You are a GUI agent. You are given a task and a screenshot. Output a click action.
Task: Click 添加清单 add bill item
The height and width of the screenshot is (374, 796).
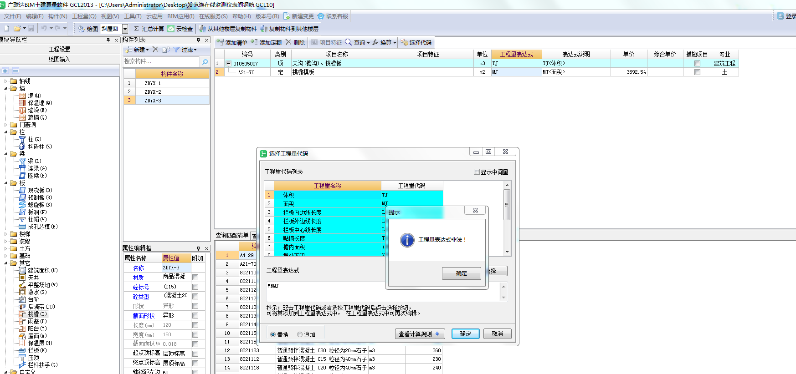[232, 42]
